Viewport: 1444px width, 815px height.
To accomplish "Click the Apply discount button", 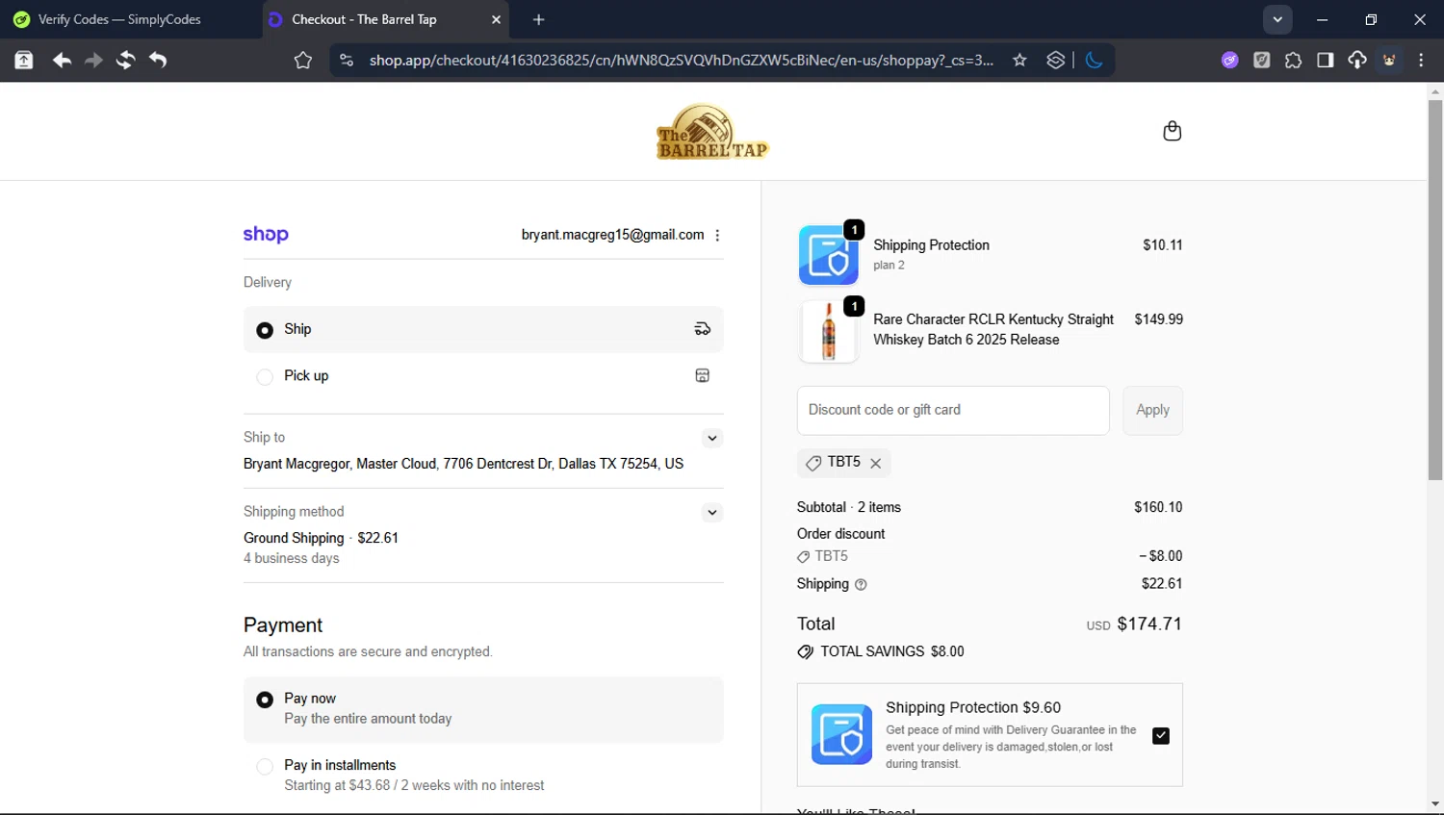I will pos(1152,410).
